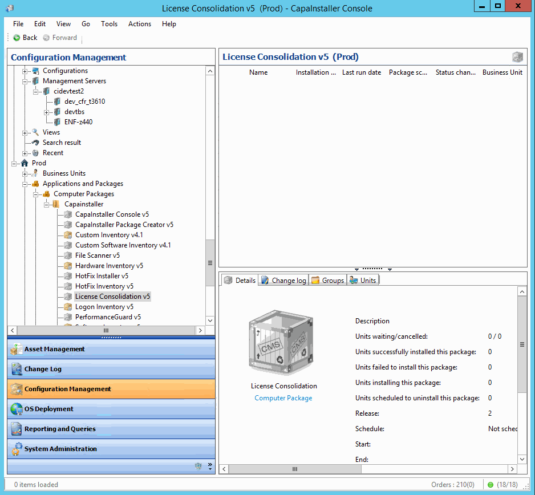Sort by the Business Unit column
The image size is (535, 495).
(502, 72)
